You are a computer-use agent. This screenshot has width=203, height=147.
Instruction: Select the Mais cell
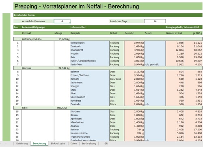pos(90,90)
